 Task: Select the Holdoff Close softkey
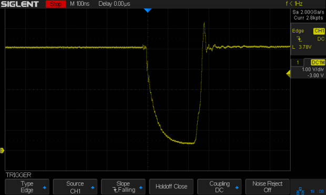tap(171, 187)
